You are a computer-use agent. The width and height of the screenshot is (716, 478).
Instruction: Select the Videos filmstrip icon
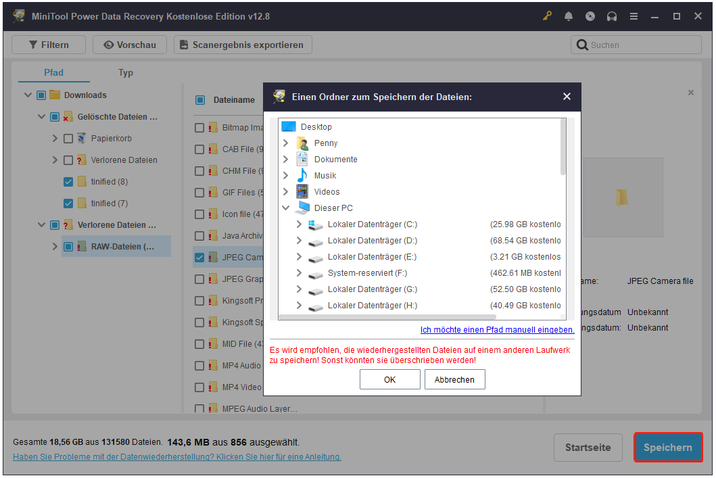pos(302,191)
